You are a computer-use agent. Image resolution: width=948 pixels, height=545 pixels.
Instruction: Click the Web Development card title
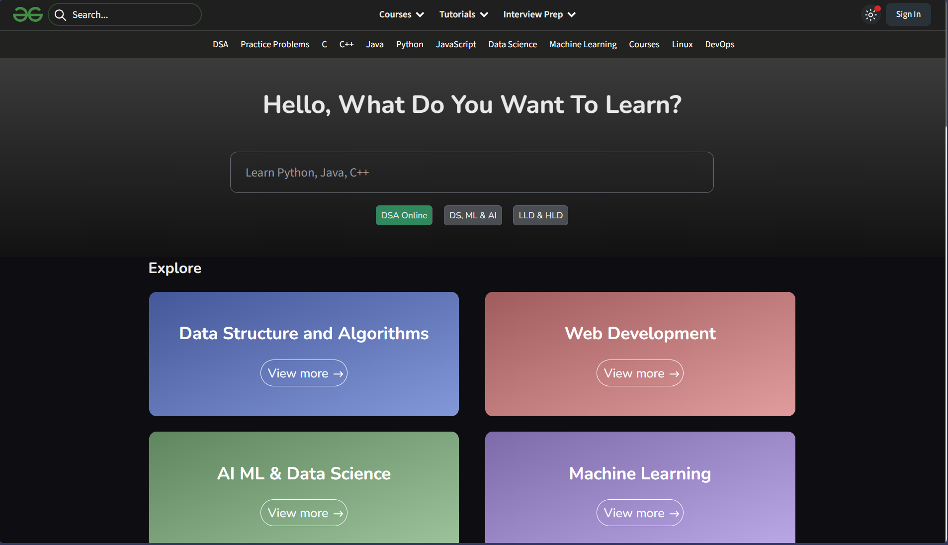640,333
